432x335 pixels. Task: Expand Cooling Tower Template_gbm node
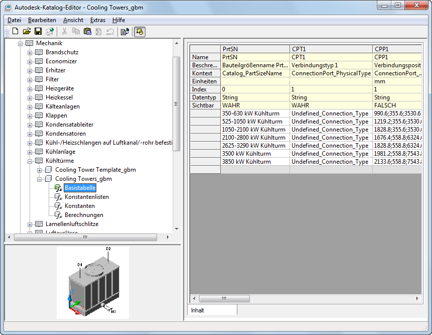[x=40, y=170]
